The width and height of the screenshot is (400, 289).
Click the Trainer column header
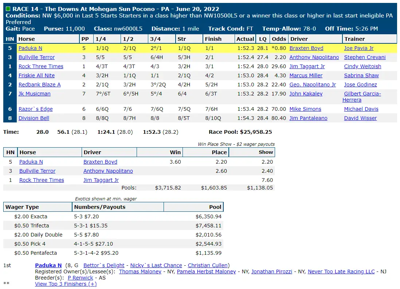coord(370,39)
